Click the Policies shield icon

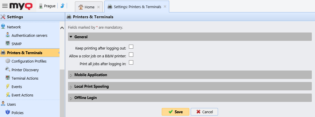[x=8, y=113]
